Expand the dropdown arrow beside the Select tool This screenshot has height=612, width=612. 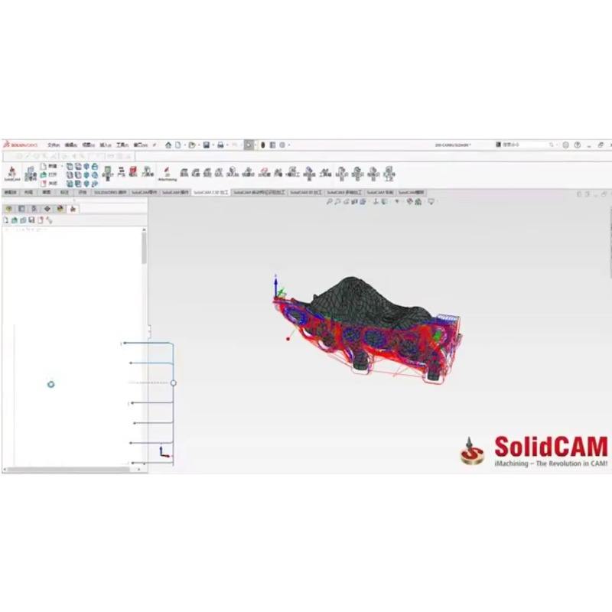(256, 145)
